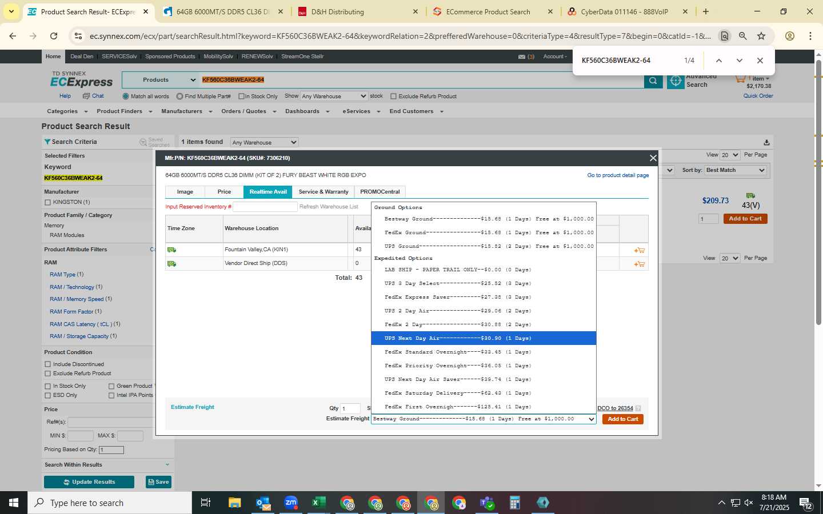The width and height of the screenshot is (823, 514).
Task: Open the shopping cart icon
Action: coord(740,78)
